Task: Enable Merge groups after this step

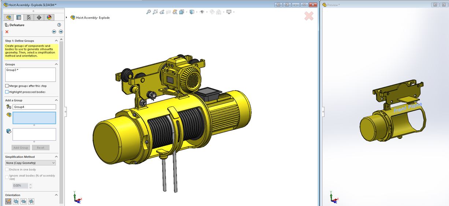Action: pos(7,86)
